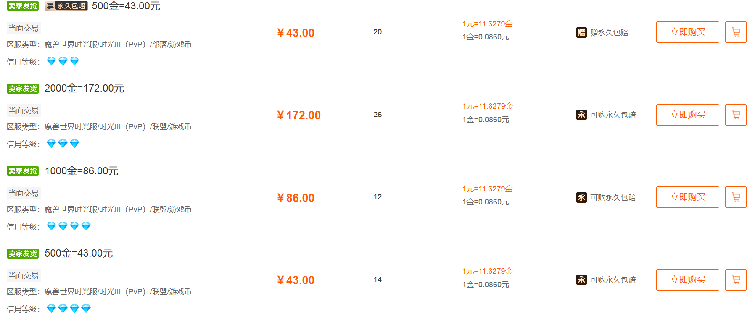
Task: Open the top 500金=43.00元 listing title
Action: pyautogui.click(x=126, y=6)
